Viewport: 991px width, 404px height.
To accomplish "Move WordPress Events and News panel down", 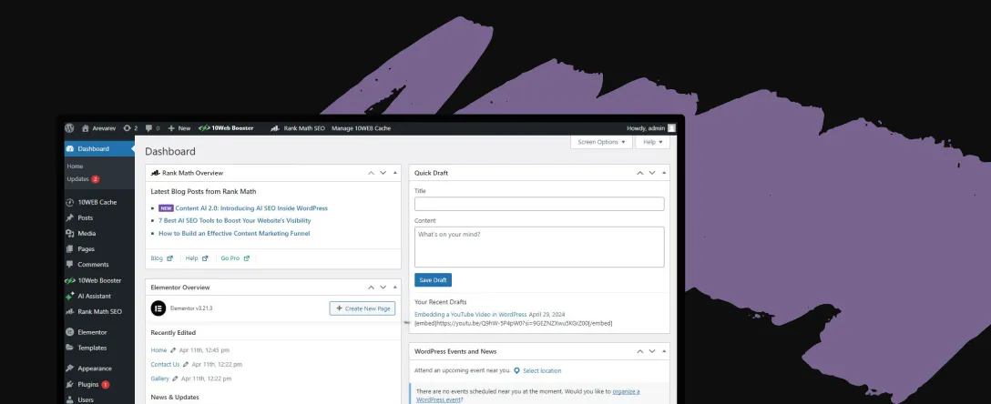I will (x=650, y=351).
